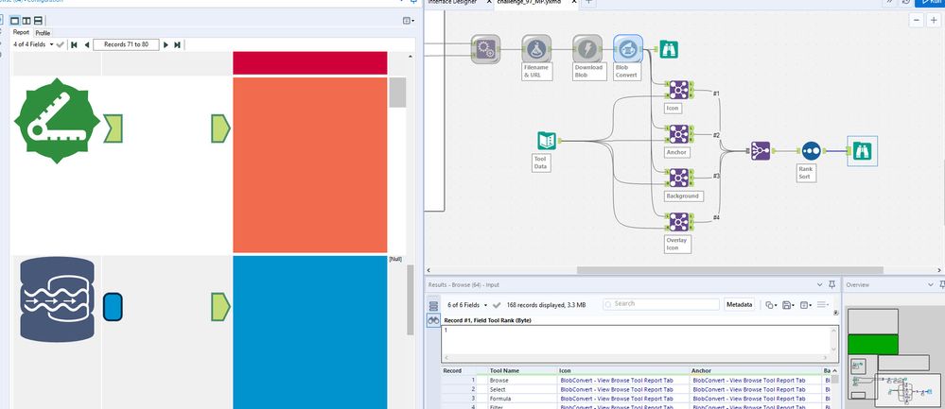Open Results new window dropdown
This screenshot has width=945, height=409.
[806, 305]
